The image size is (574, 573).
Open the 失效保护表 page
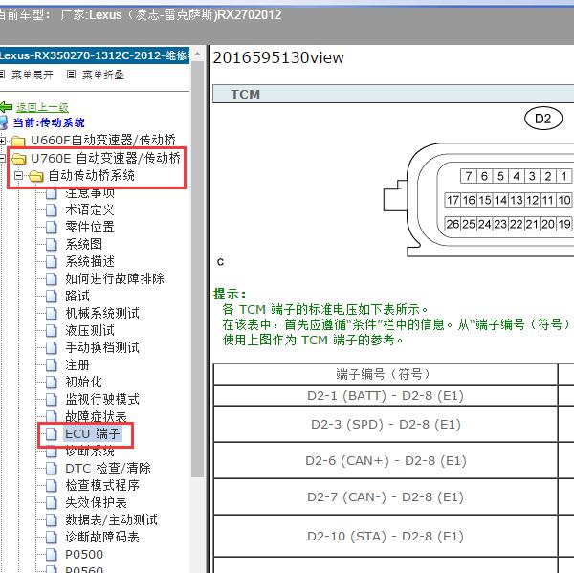(x=96, y=503)
